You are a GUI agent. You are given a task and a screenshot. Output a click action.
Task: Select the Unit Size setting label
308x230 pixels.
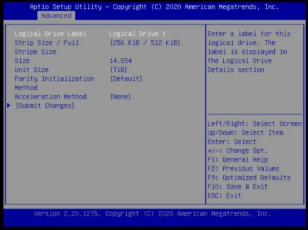click(32, 69)
